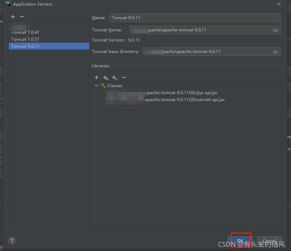
Task: Add library using plus-with-orange-square icon
Action: [x=115, y=78]
